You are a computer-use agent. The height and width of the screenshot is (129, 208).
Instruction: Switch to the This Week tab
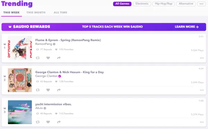pos(11,12)
